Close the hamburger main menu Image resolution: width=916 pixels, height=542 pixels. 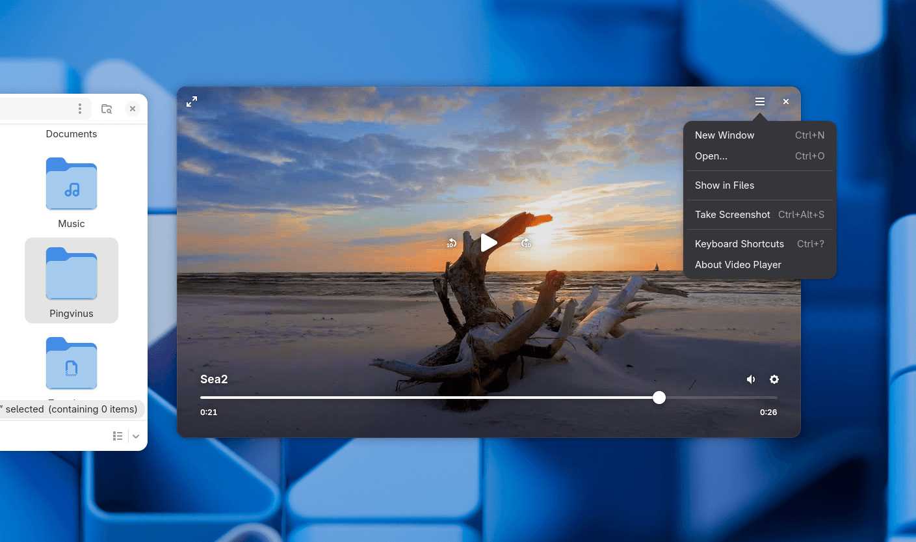click(x=759, y=102)
